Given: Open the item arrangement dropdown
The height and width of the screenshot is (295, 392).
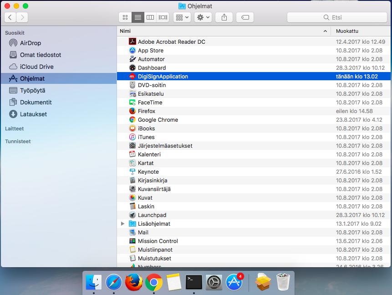Looking at the screenshot, I should pos(182,17).
